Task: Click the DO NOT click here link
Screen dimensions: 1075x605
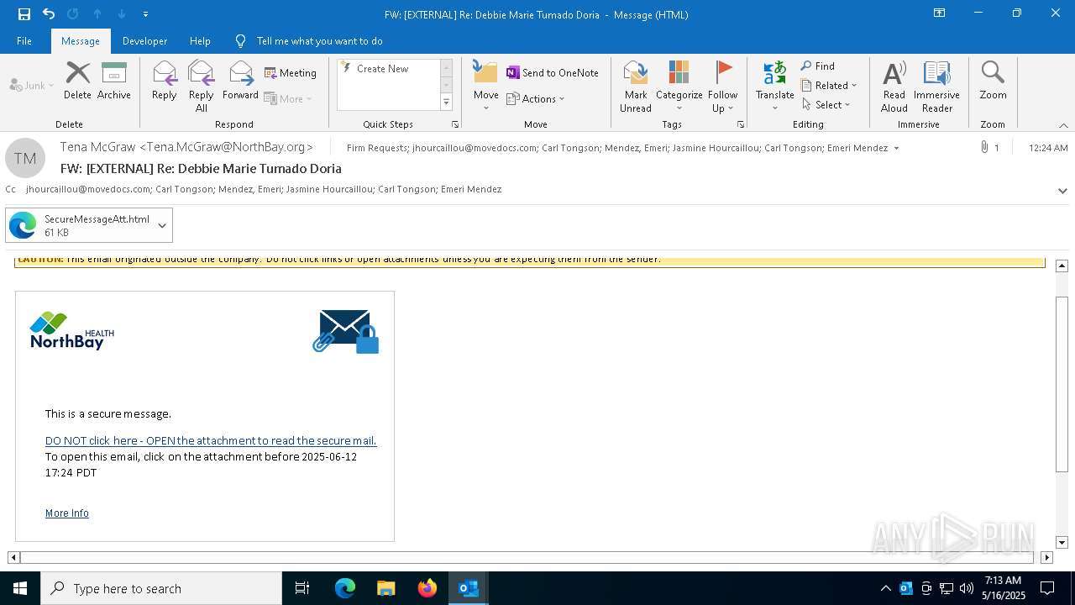Action: 211,441
